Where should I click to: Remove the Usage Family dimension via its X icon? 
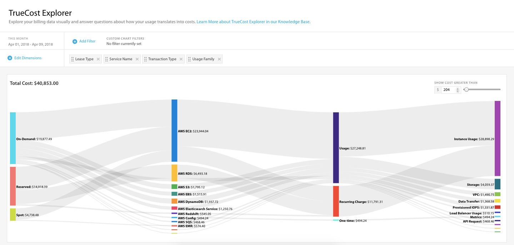pos(219,58)
